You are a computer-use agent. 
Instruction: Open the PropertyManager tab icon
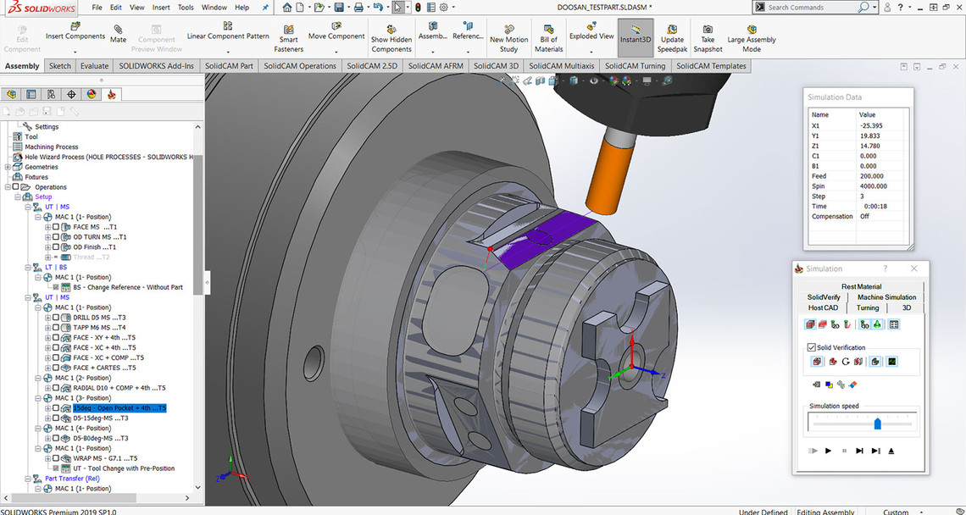pos(31,94)
